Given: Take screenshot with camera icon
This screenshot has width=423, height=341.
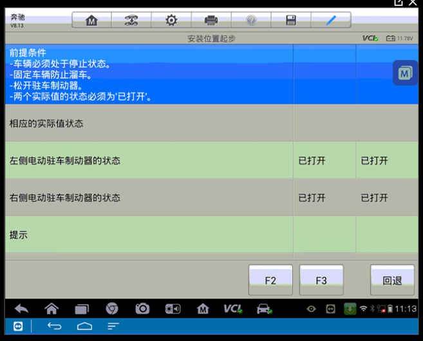Looking at the screenshot, I should coord(142,309).
